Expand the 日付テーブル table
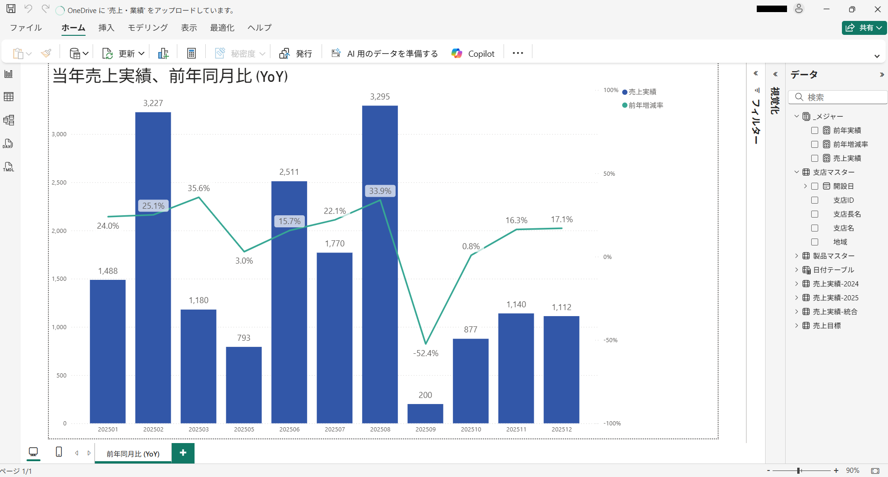Image resolution: width=888 pixels, height=477 pixels. [x=796, y=270]
